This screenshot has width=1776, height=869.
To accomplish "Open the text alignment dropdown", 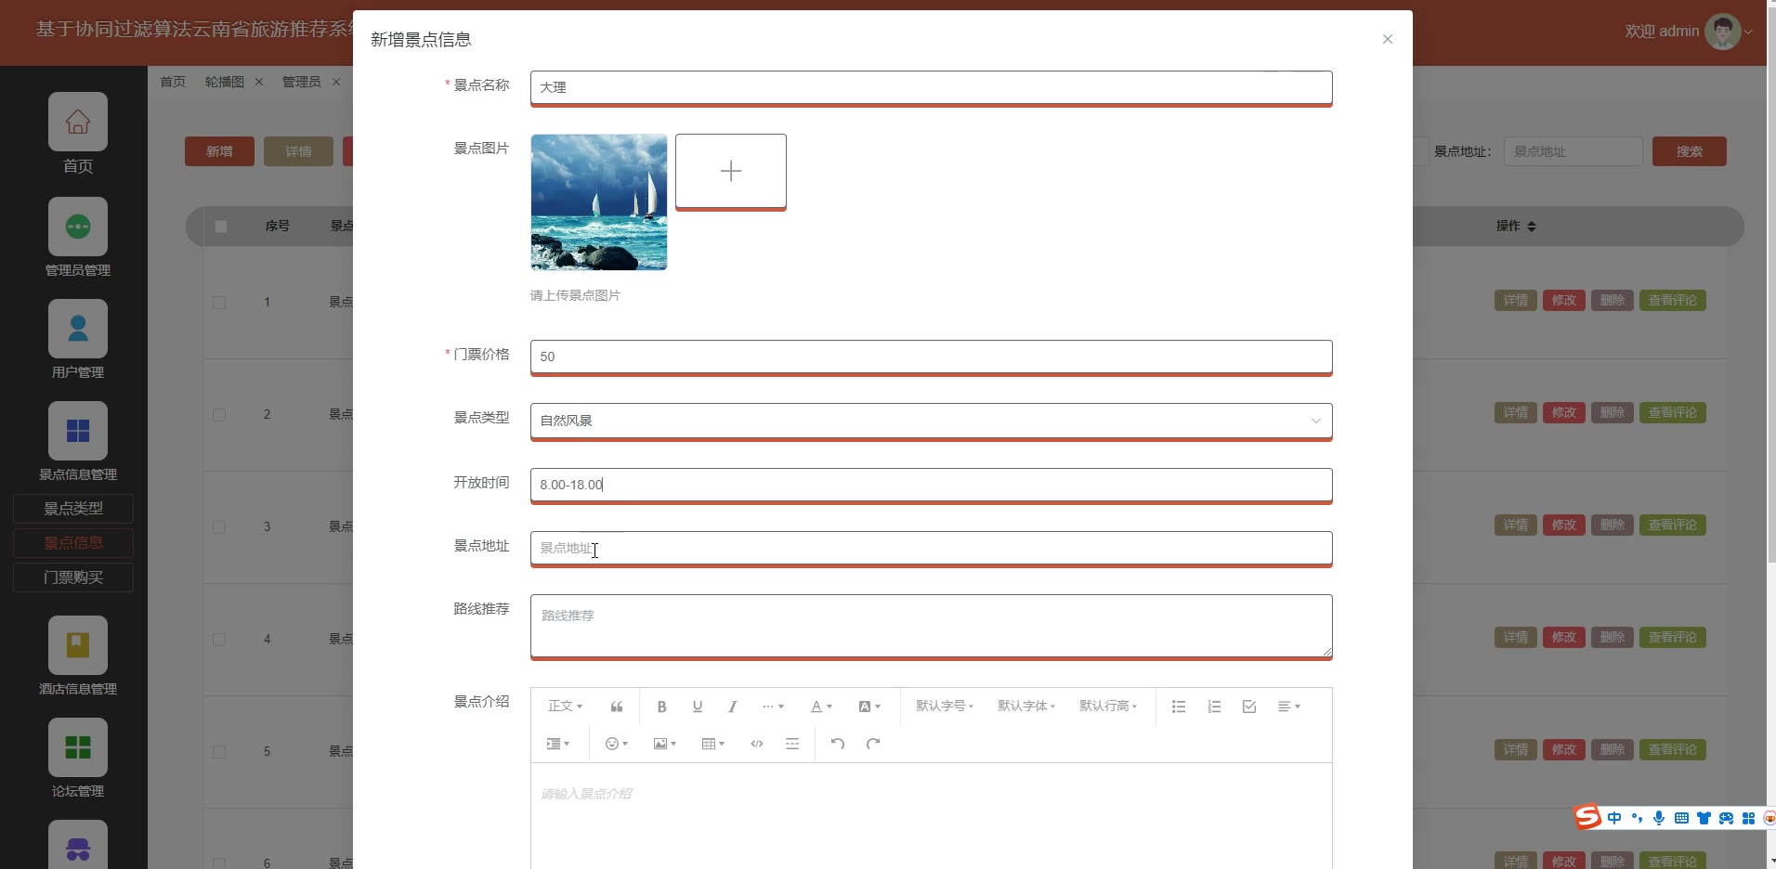I will (x=1289, y=707).
